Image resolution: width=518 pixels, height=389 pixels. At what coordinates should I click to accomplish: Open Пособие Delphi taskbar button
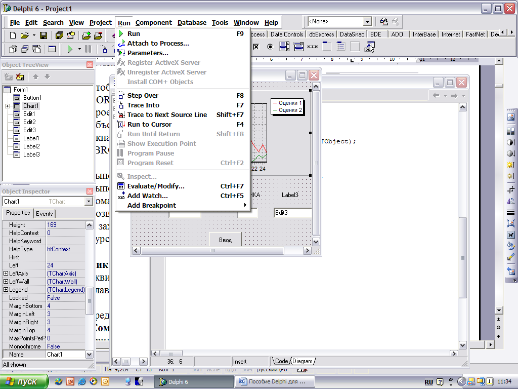(275, 381)
